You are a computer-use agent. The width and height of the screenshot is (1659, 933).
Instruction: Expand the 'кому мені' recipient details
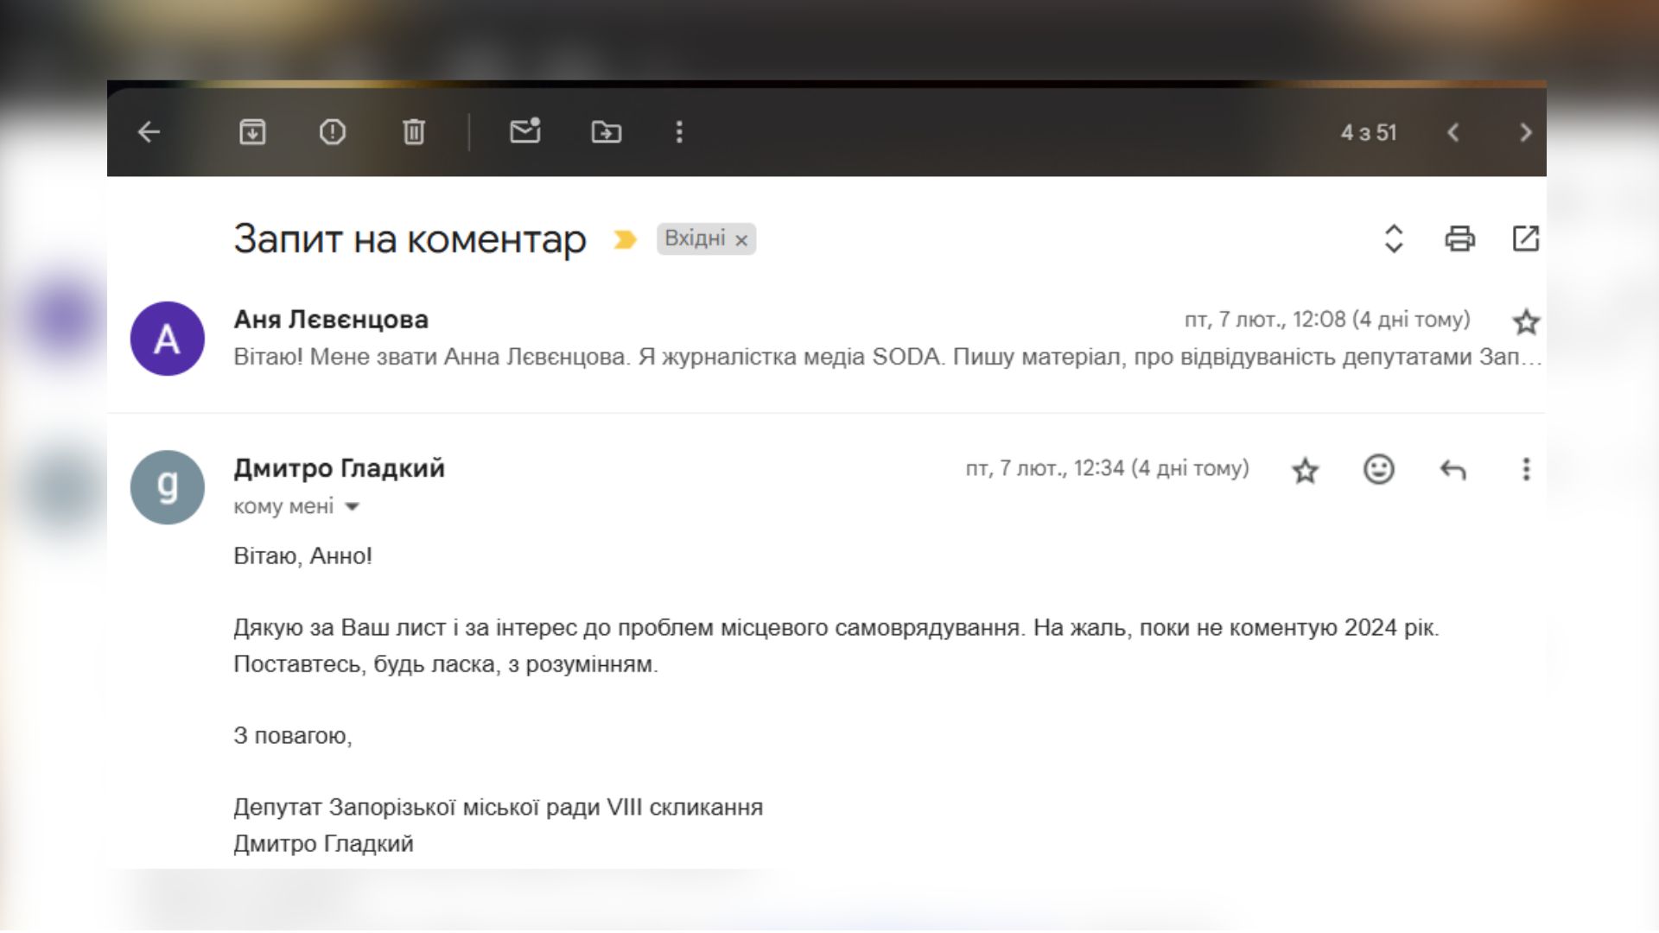tap(353, 507)
